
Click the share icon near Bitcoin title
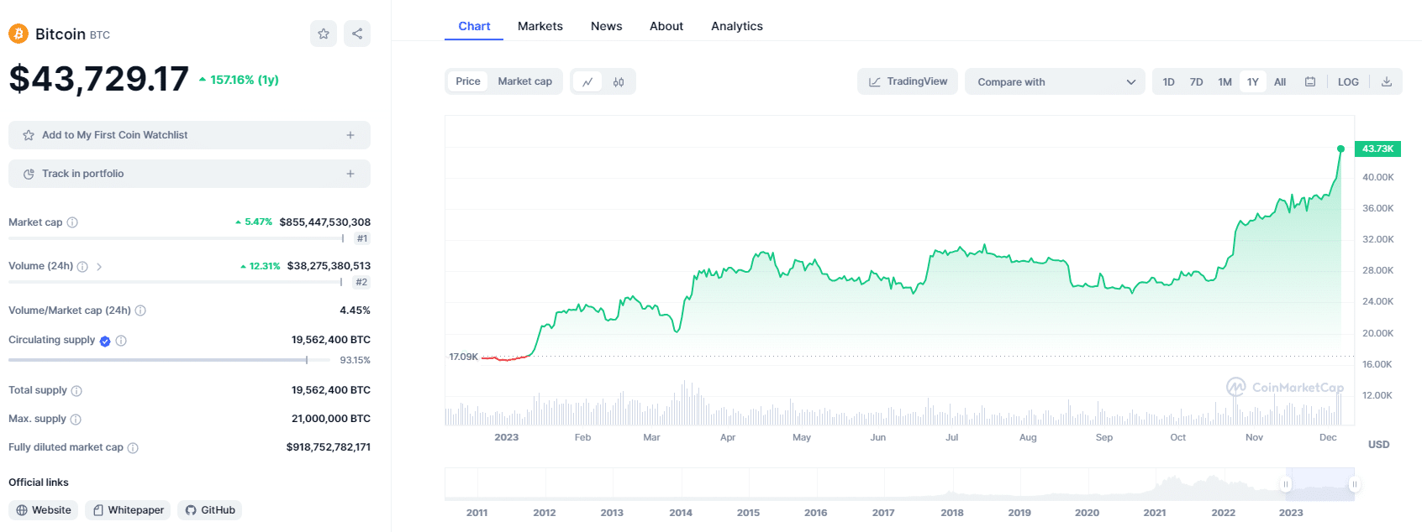coord(357,34)
